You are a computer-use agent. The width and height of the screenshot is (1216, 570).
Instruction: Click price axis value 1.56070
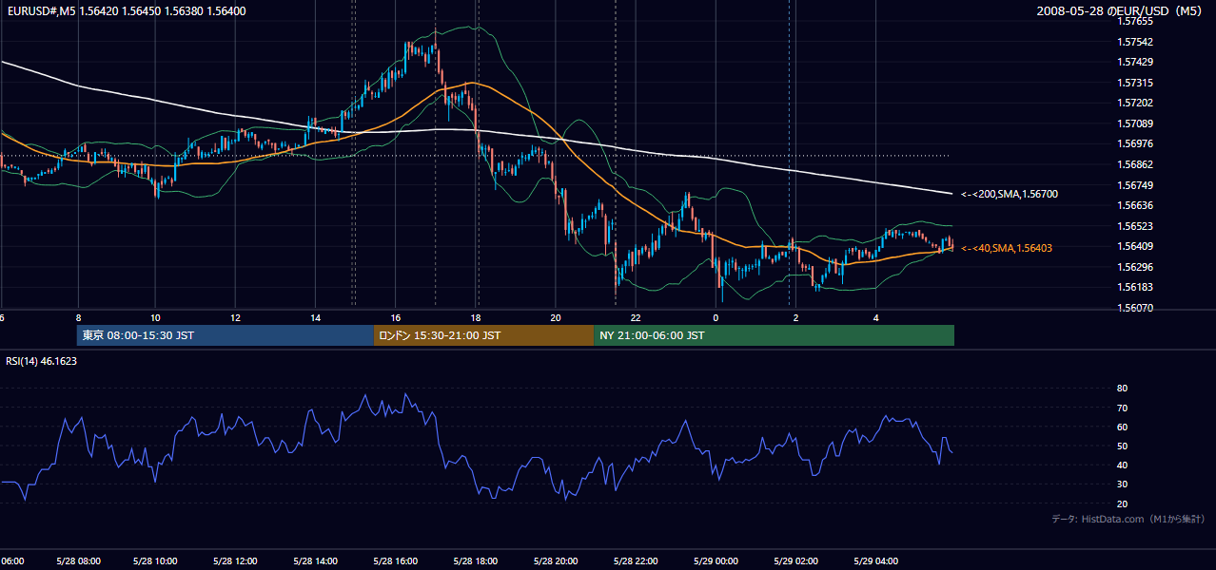coord(1134,308)
